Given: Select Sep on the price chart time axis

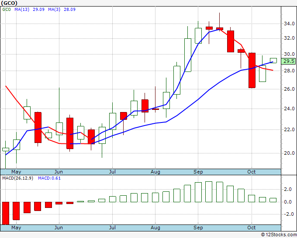Looking at the screenshot, I should [x=198, y=172].
